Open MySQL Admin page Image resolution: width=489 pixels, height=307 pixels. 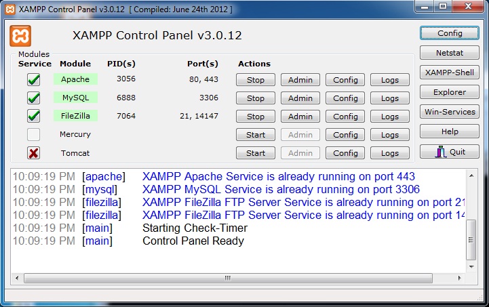[300, 98]
